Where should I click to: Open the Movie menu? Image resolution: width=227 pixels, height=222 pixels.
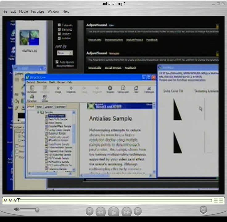point(23,11)
